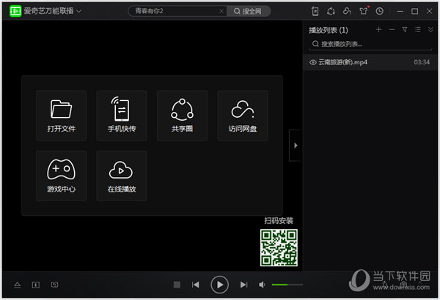
Task: Adjust the green volume slider
Action: click(x=286, y=285)
